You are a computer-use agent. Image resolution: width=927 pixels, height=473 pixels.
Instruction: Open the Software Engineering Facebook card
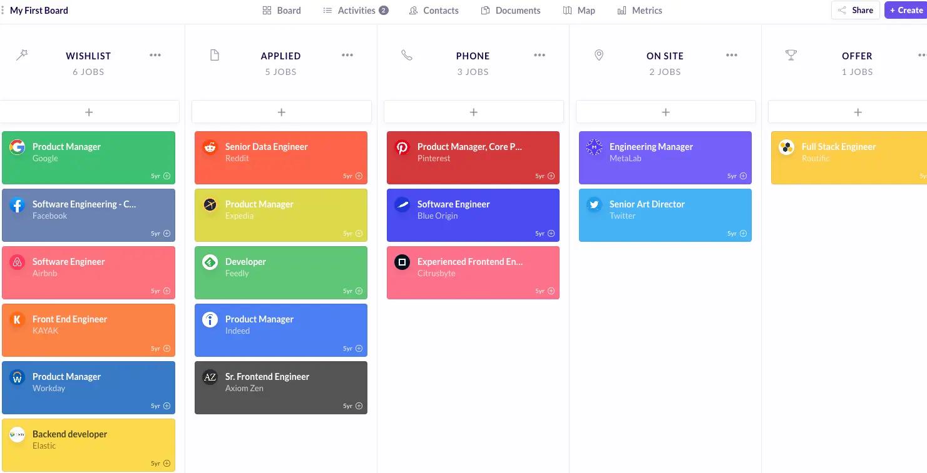tap(88, 215)
